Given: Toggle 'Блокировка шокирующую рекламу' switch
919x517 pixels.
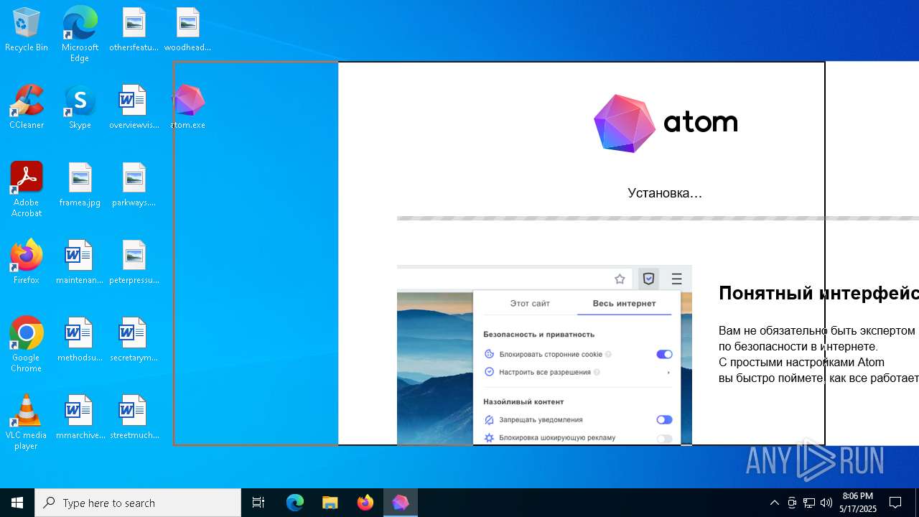Looking at the screenshot, I should (664, 438).
